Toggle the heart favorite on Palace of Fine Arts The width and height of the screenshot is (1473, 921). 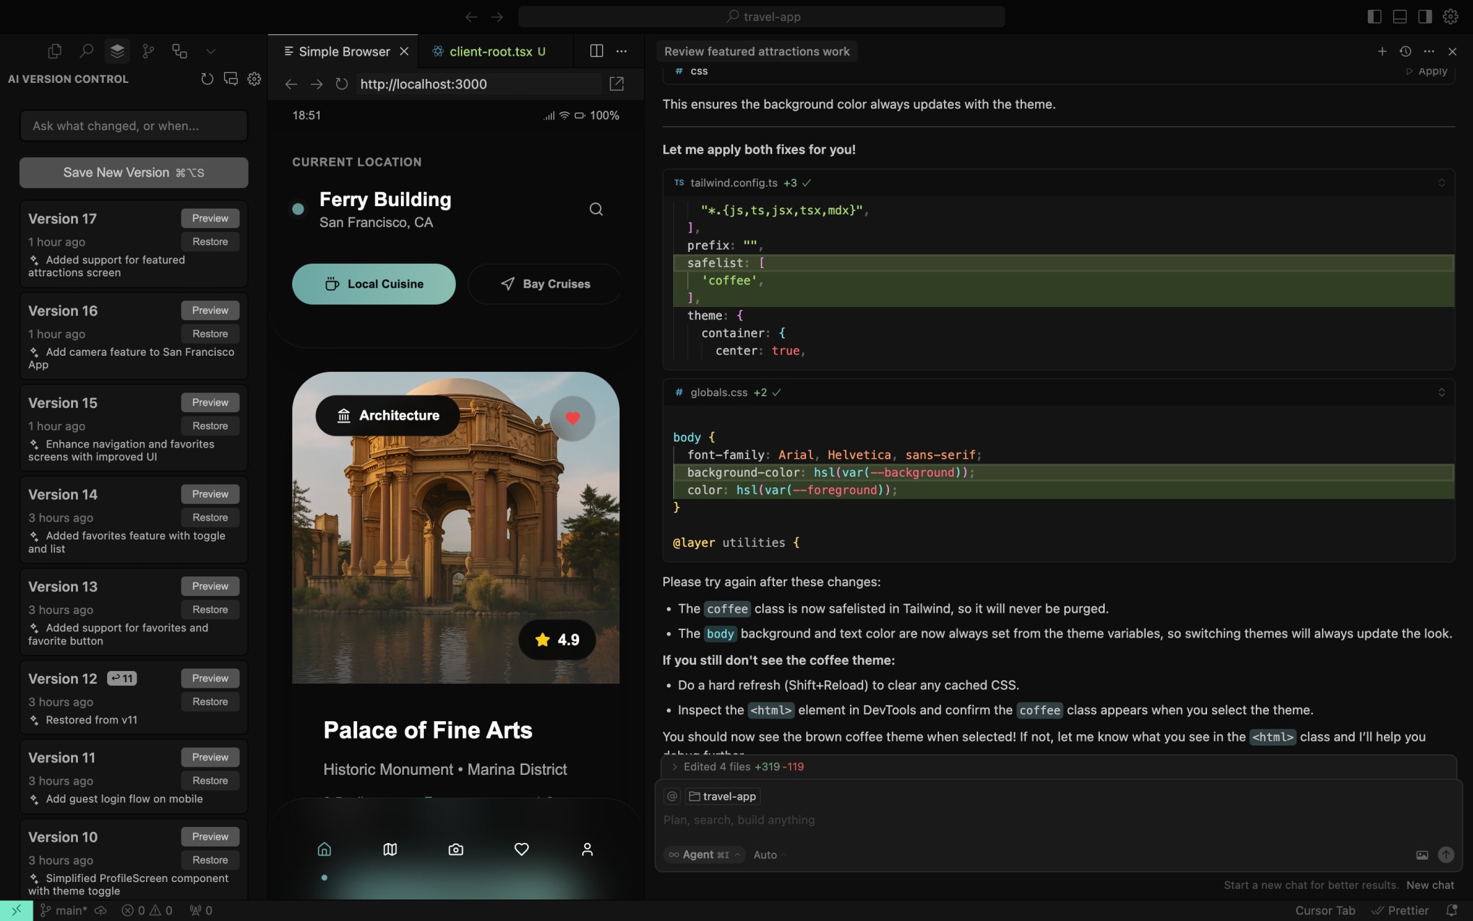(x=572, y=418)
